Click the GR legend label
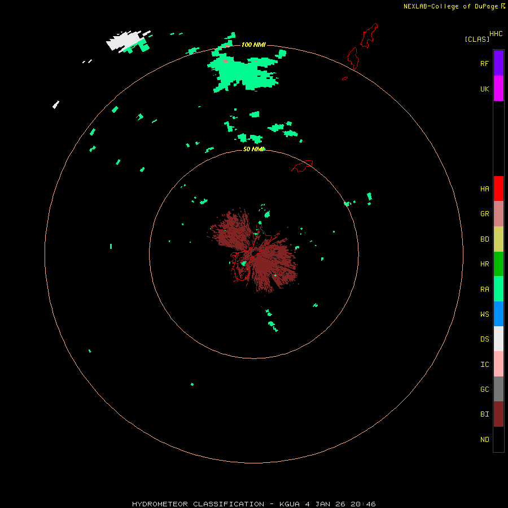The height and width of the screenshot is (508, 508). tap(484, 214)
